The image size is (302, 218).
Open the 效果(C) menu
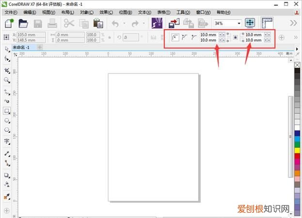coord(106,13)
